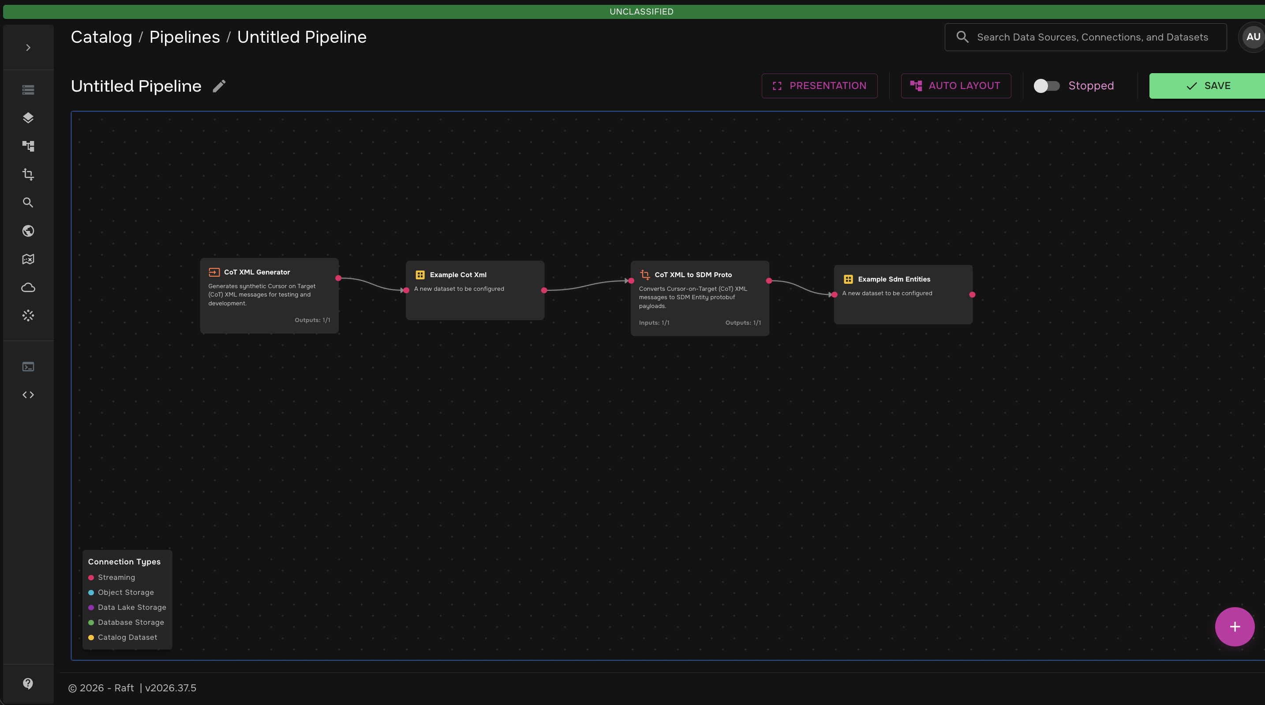Click the AUTO LAYOUT button

coord(956,86)
